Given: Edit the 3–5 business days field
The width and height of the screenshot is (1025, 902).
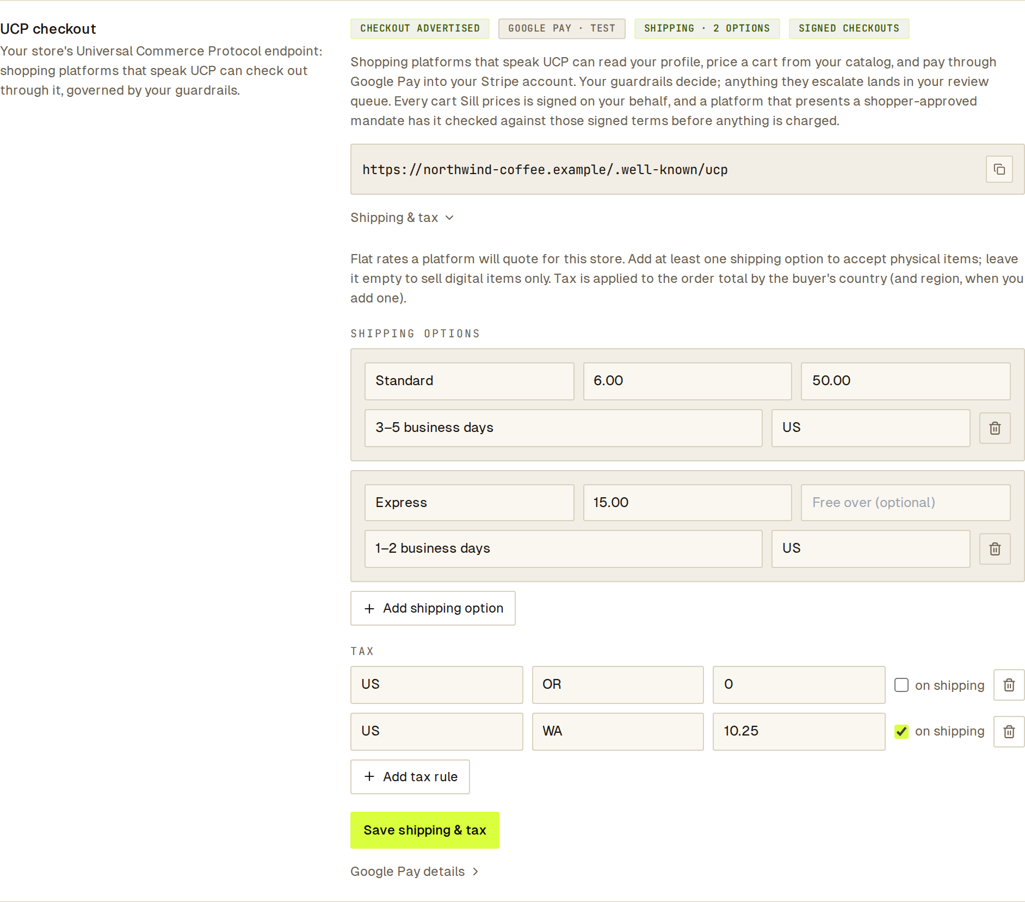Looking at the screenshot, I should tap(564, 428).
